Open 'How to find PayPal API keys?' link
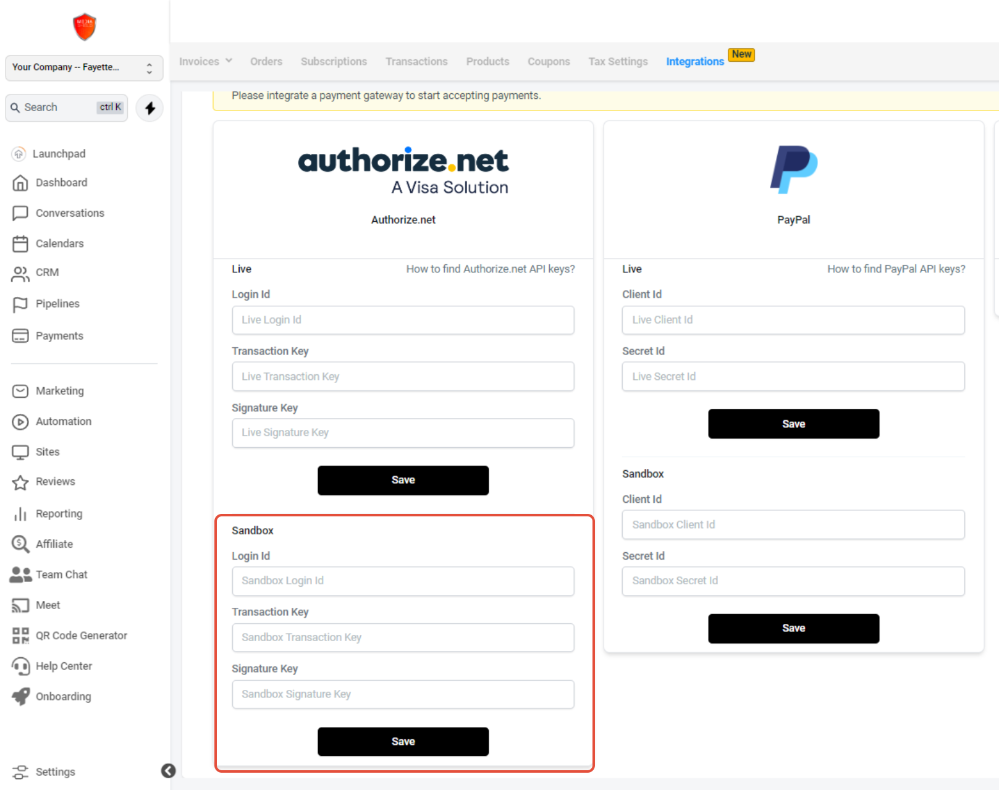 pos(896,269)
